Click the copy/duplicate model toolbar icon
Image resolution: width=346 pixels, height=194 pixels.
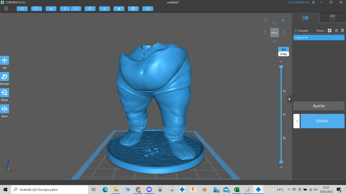pyautogui.click(x=90, y=8)
